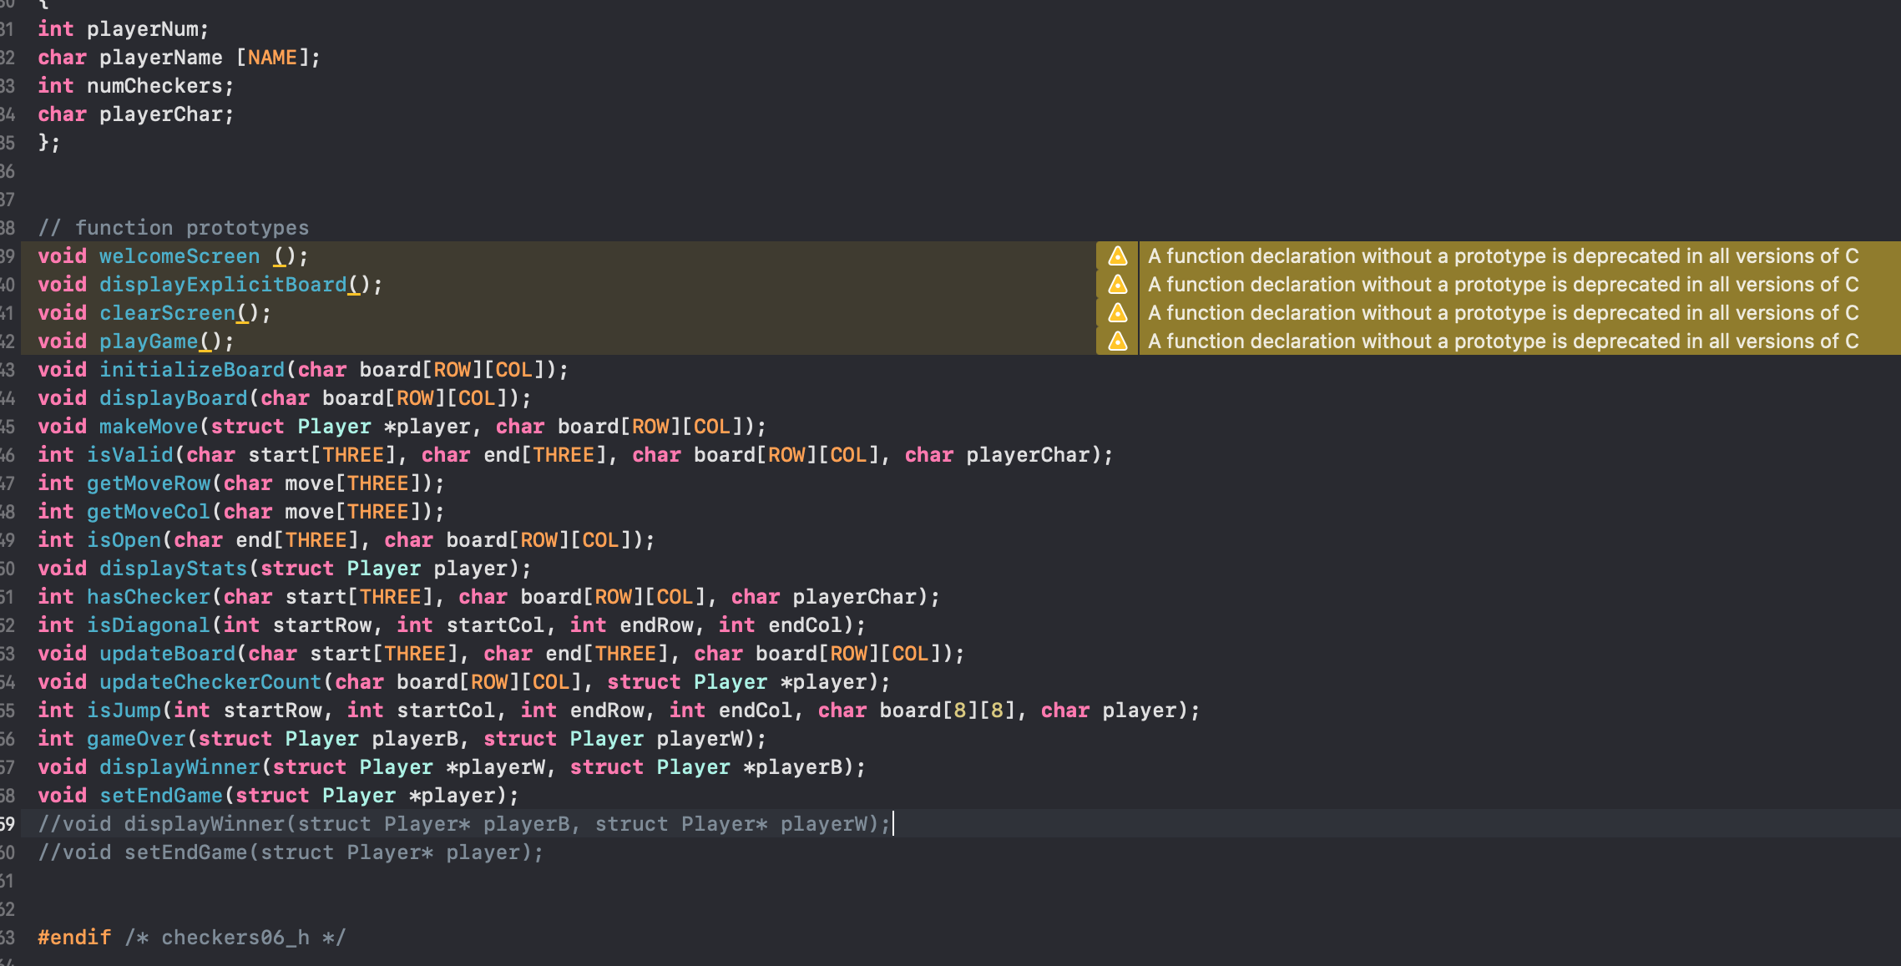This screenshot has width=1901, height=966.
Task: Click the #endif directive at file bottom
Action: tap(73, 937)
